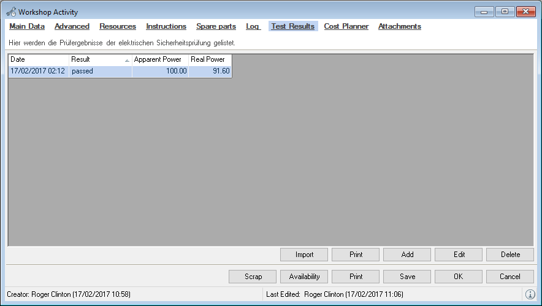The height and width of the screenshot is (306, 542).
Task: Click the Apparent Power column header
Action: click(160, 60)
